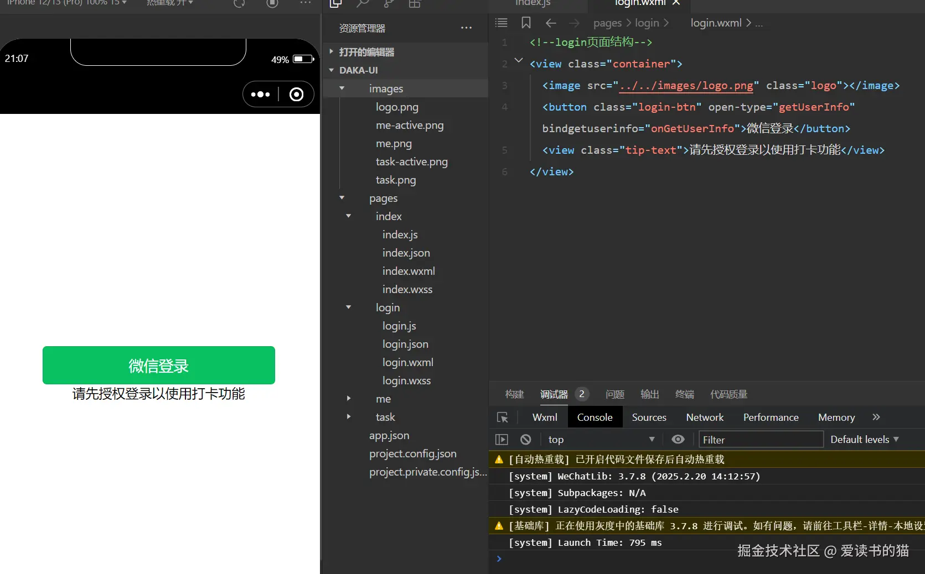The width and height of the screenshot is (925, 574).
Task: Click the console Filter input field
Action: pos(761,440)
